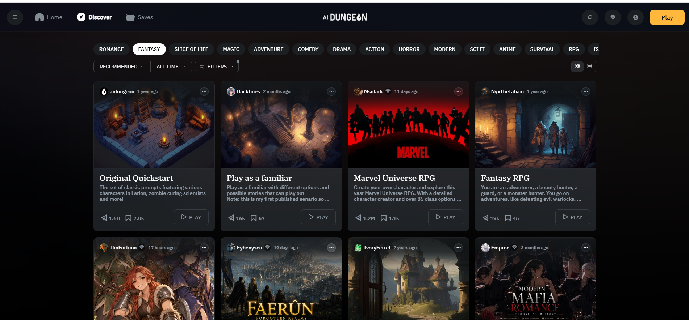The image size is (689, 320).
Task: Open the heart gem icon in header
Action: pos(613,17)
